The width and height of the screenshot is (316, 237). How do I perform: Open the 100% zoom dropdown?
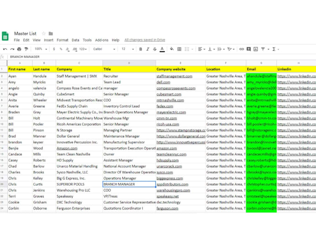tap(41, 49)
